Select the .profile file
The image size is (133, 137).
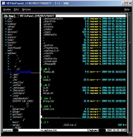tap(48, 45)
